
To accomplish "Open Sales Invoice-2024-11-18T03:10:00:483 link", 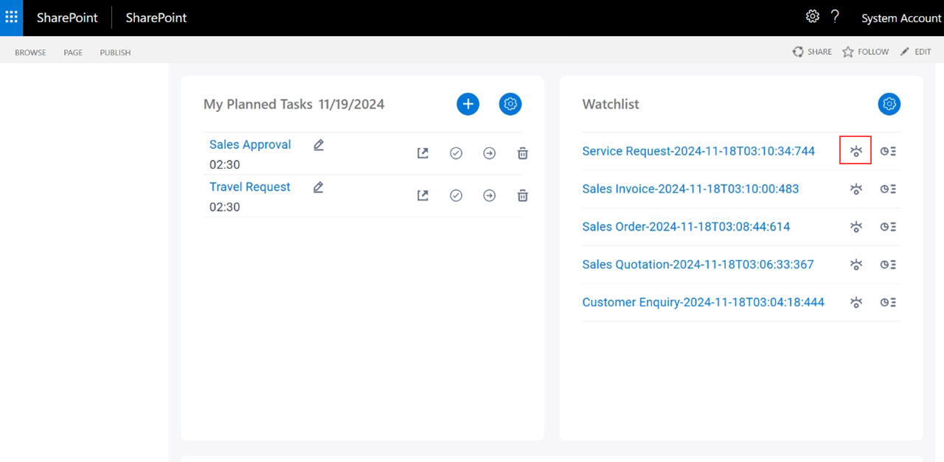I will pos(690,189).
